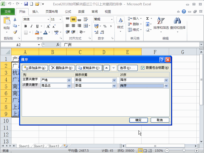Click Copy Condition (复制条件) button
The width and height of the screenshot is (204, 153).
tap(89, 68)
